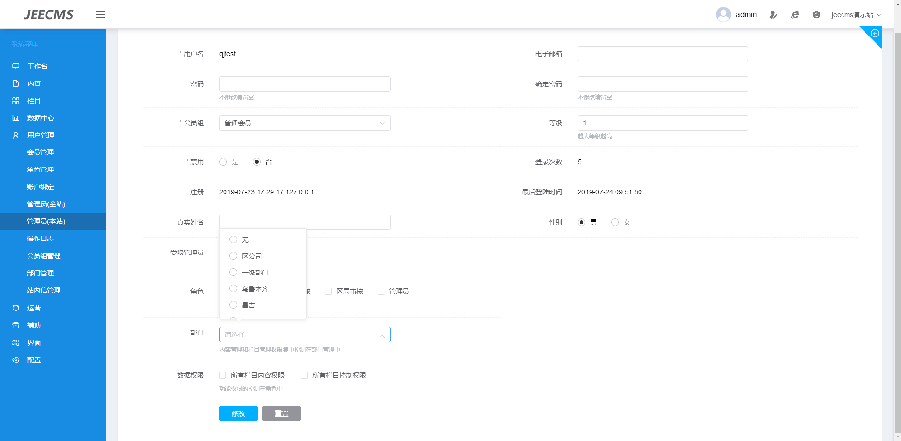Expand the jeecms演示站 site dropdown
This screenshot has height=441, width=901.
tap(856, 15)
